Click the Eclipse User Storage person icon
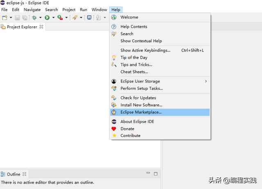The image size is (262, 189). pyautogui.click(x=114, y=81)
